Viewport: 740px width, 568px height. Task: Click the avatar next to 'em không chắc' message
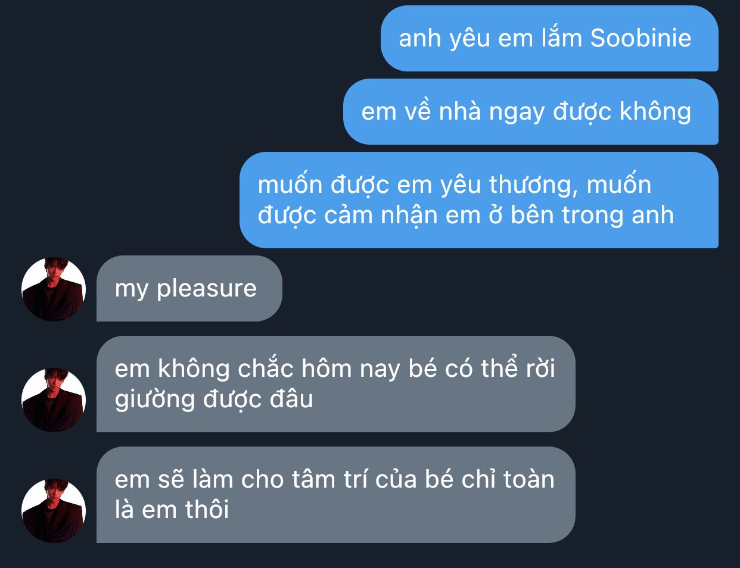click(54, 400)
